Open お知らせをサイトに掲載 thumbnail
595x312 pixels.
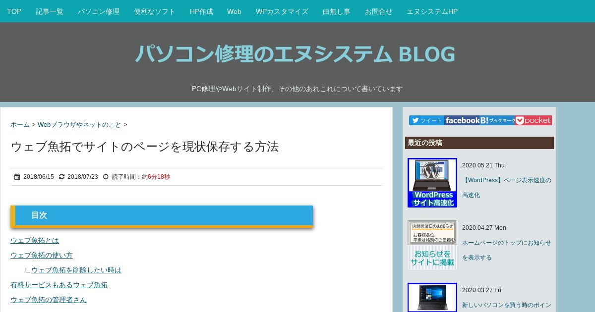(x=432, y=245)
